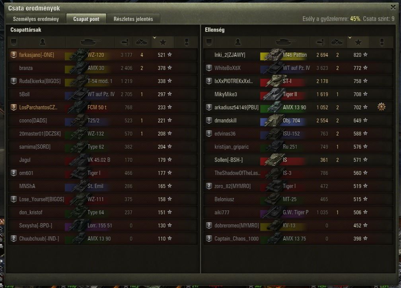This screenshot has height=288, width=401.
Task: Sort enemies by experience star icon
Action: pyautogui.click(x=358, y=42)
